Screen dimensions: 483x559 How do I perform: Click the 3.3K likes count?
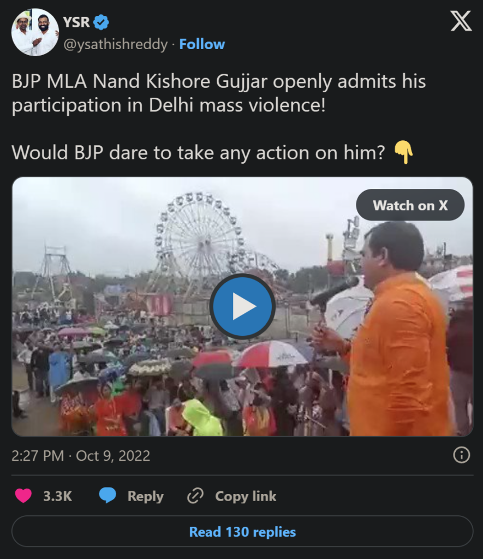(57, 496)
